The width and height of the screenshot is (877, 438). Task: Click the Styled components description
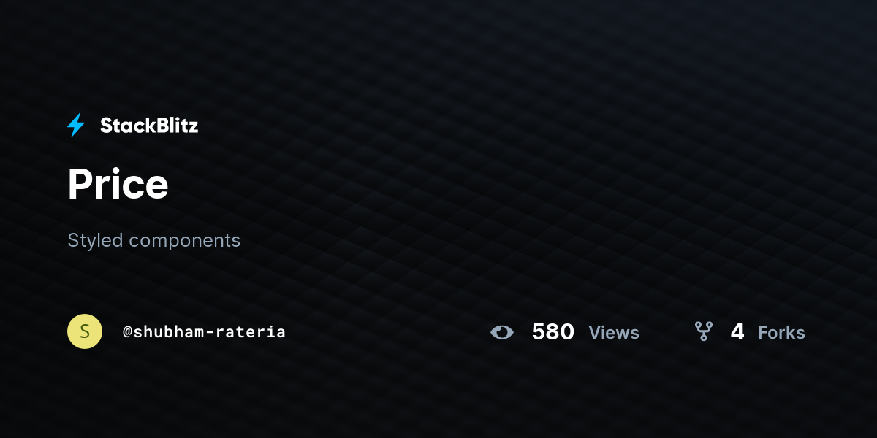(x=153, y=240)
